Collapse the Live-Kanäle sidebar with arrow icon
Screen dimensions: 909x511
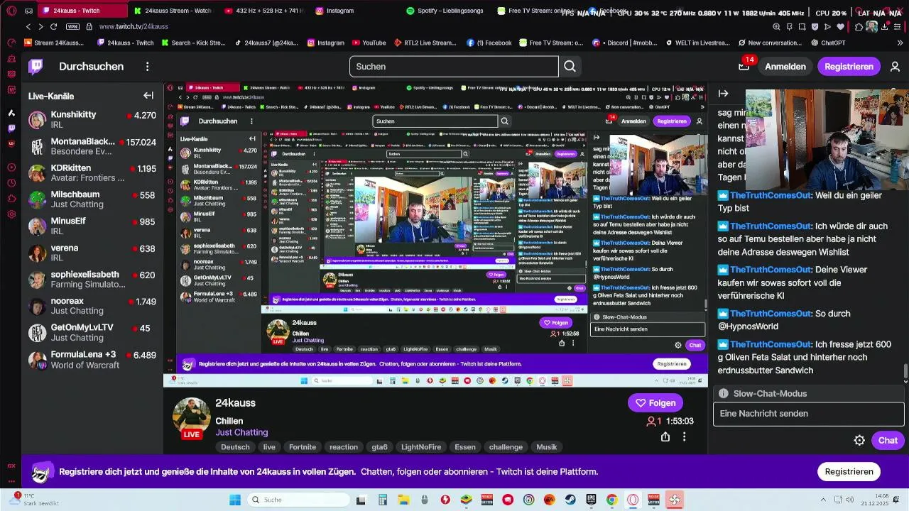tap(148, 96)
